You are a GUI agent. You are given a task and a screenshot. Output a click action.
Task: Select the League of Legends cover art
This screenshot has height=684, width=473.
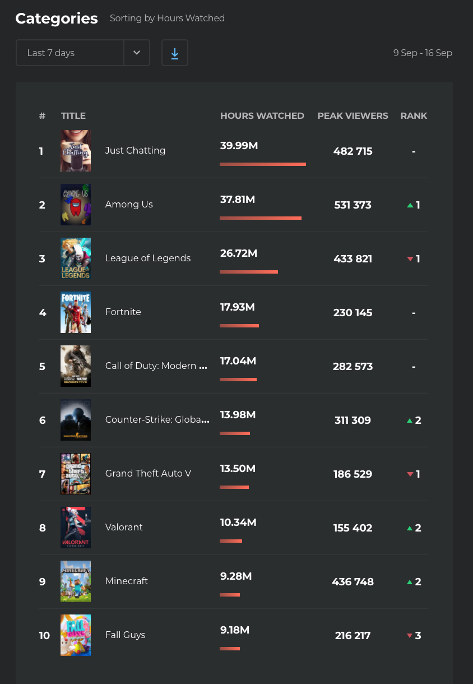tap(76, 258)
